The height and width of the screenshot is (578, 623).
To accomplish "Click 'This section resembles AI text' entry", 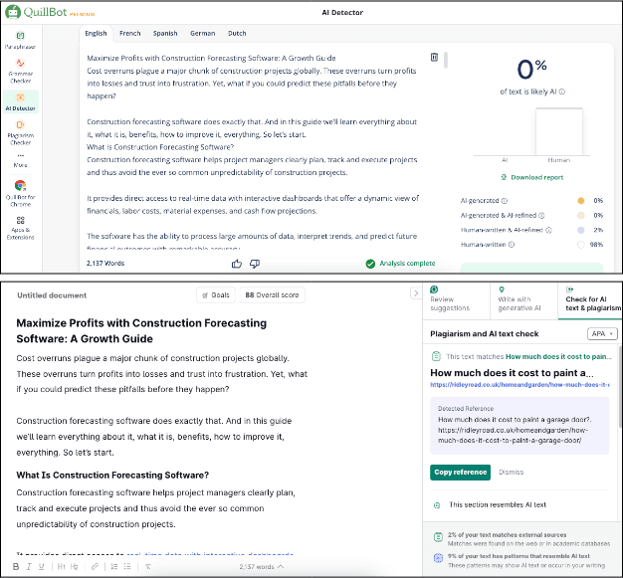I will pyautogui.click(x=498, y=505).
